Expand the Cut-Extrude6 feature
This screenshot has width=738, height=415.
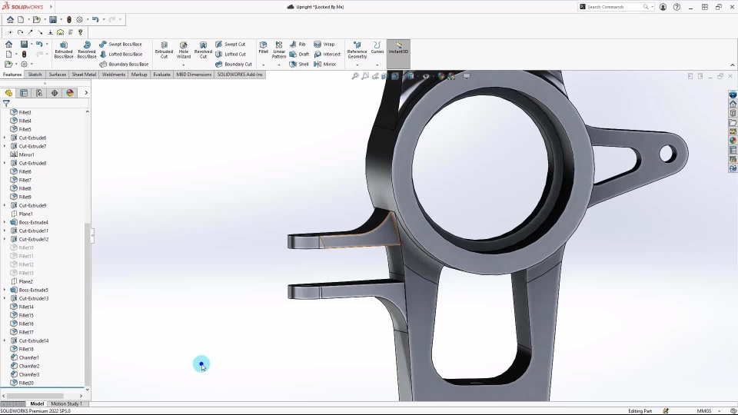pos(5,138)
